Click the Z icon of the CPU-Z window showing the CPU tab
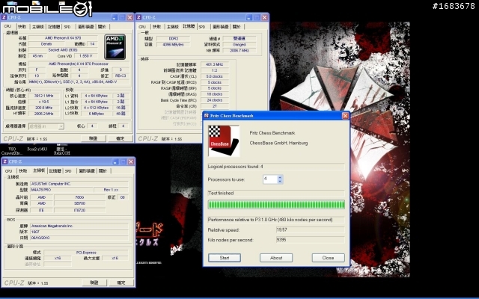 4,17
